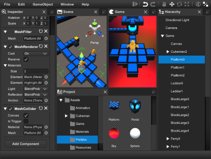Collapse the MeshFilter section

pyautogui.click(x=5, y=32)
